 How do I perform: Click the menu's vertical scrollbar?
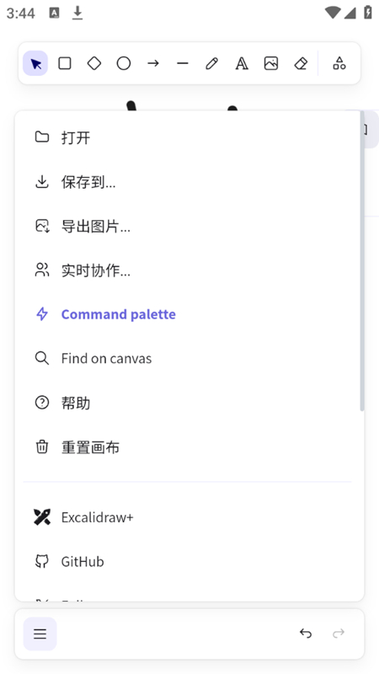362,261
